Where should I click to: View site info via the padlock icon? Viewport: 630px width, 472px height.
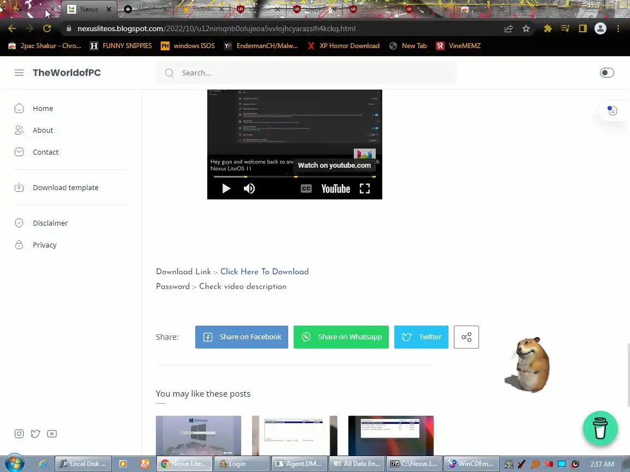pyautogui.click(x=69, y=28)
